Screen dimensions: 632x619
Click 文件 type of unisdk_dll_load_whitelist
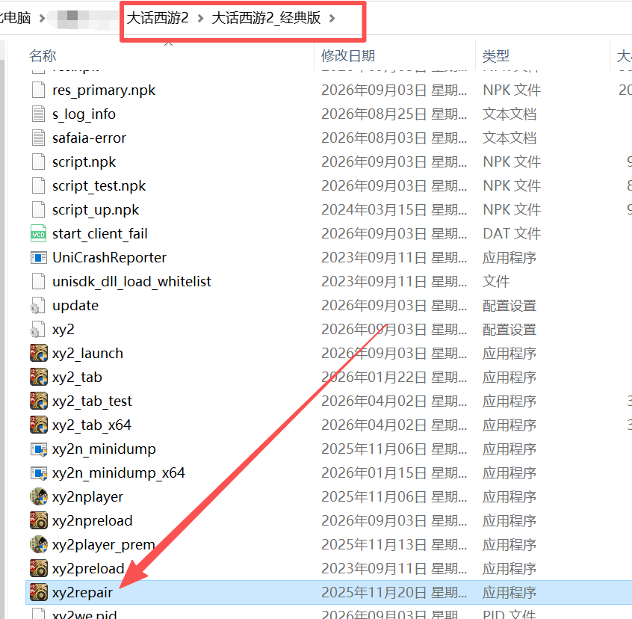[496, 282]
